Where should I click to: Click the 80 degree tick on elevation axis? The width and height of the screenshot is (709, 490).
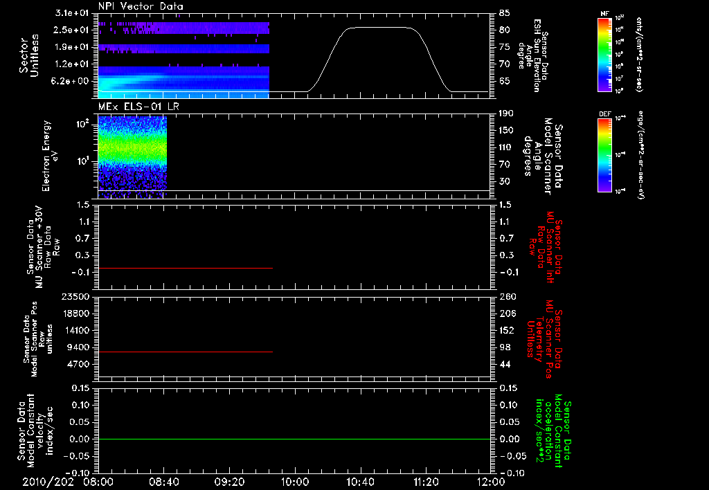[x=505, y=30]
